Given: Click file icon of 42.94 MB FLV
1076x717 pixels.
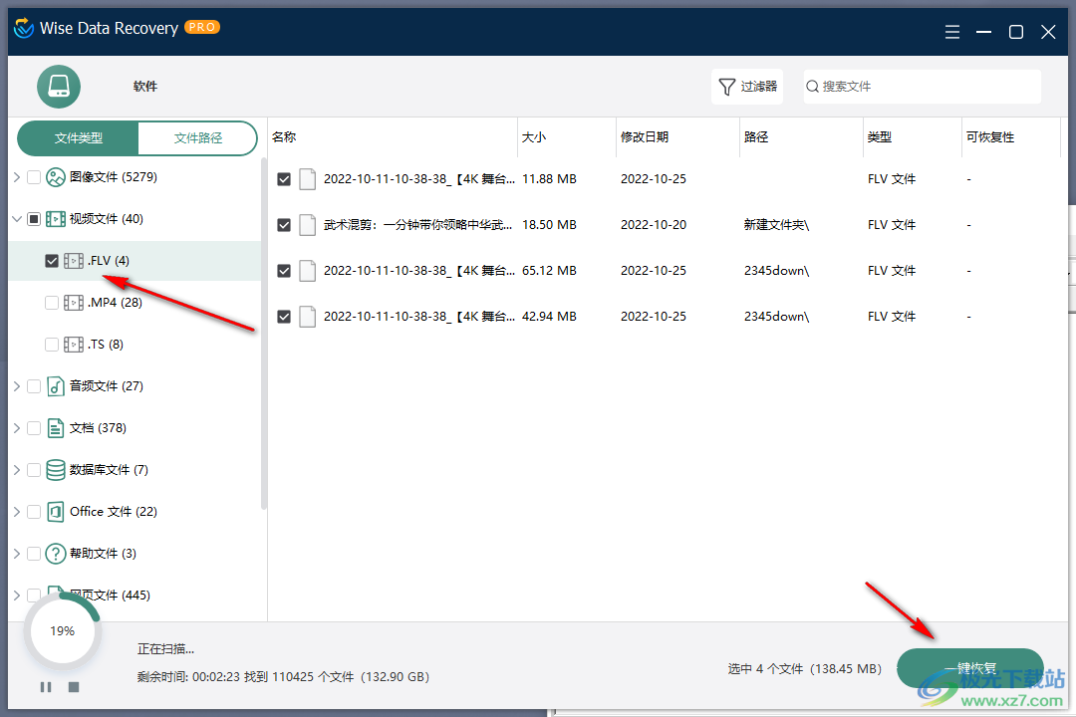Looking at the screenshot, I should point(308,317).
